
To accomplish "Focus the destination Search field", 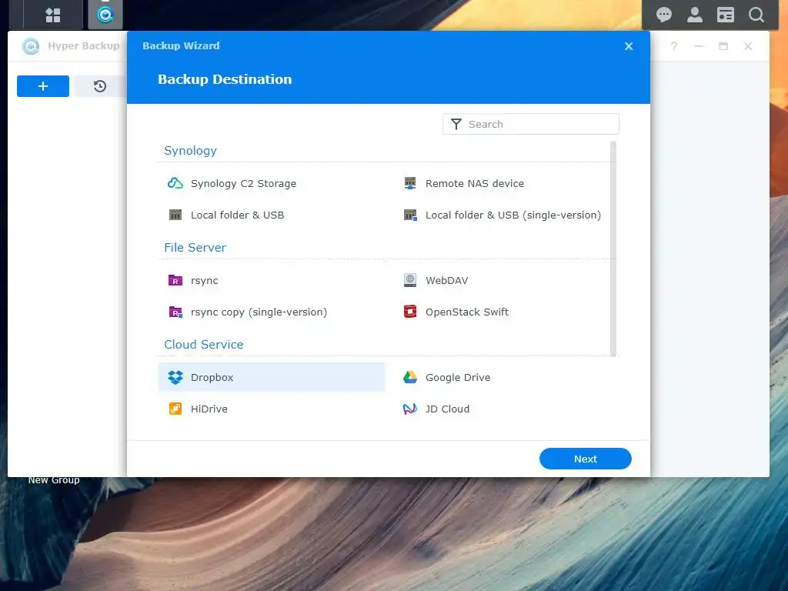I will pos(531,124).
